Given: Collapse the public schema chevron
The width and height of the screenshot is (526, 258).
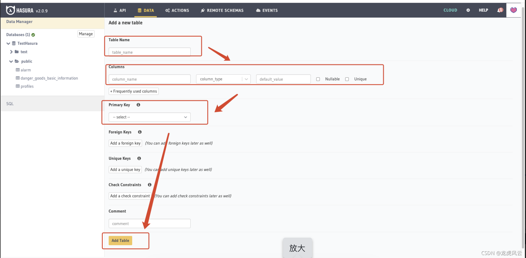Looking at the screenshot, I should pyautogui.click(x=11, y=61).
